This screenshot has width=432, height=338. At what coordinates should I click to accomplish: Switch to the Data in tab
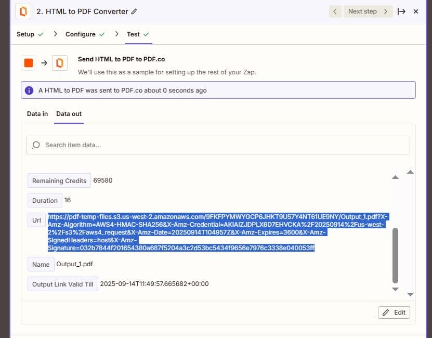pos(37,114)
